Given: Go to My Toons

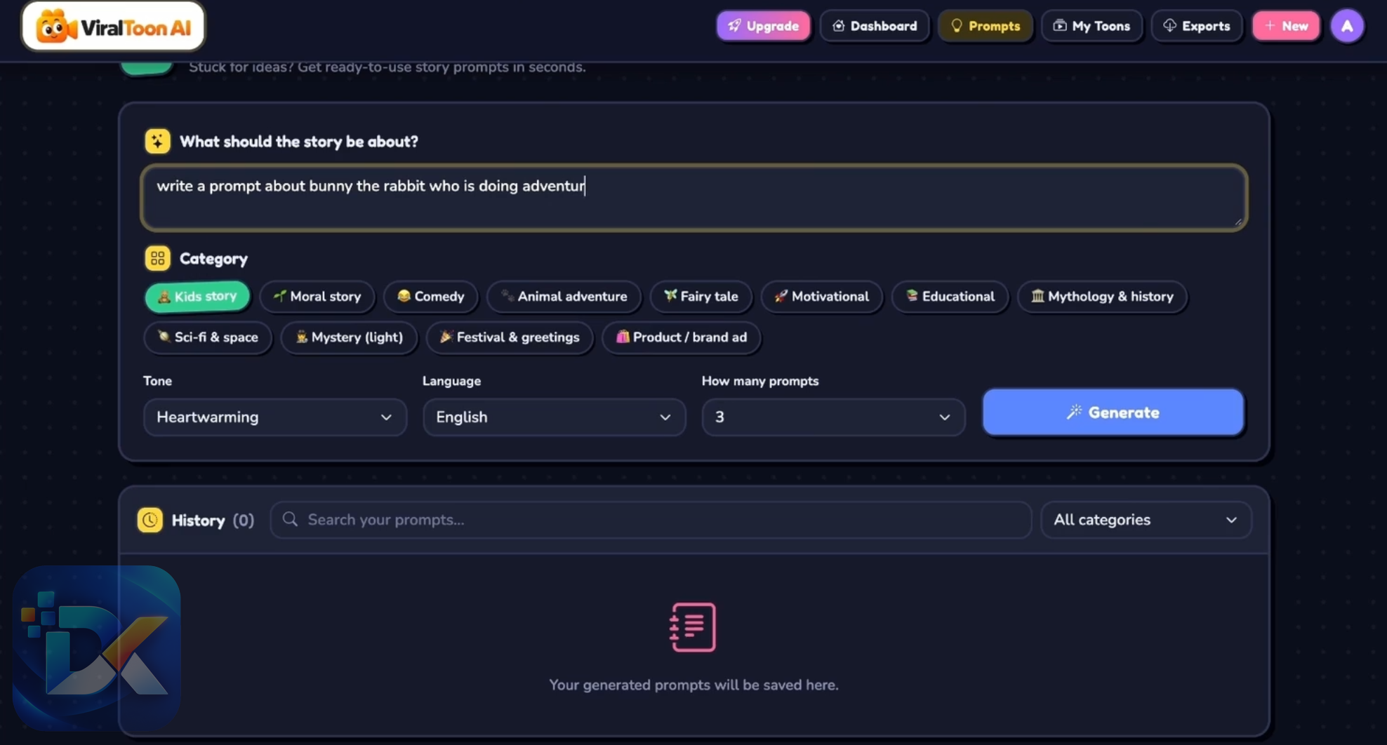Looking at the screenshot, I should point(1091,26).
